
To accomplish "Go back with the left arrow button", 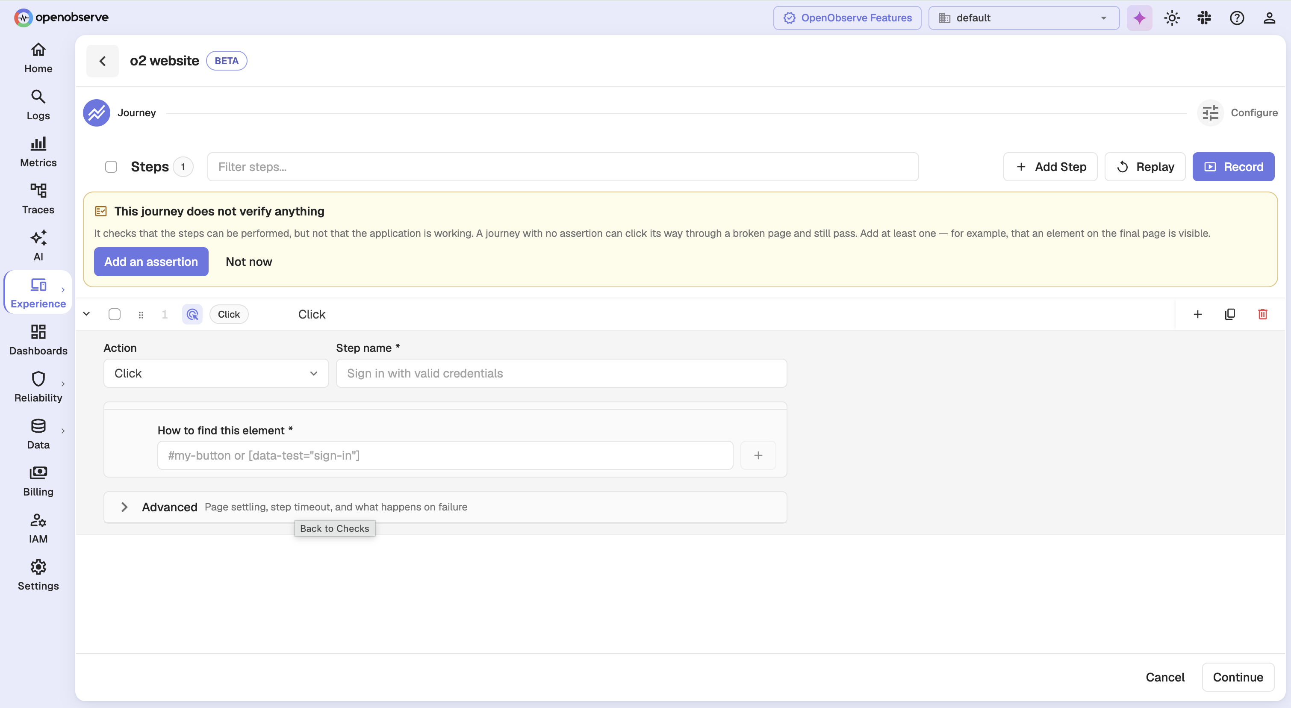I will click(x=103, y=61).
